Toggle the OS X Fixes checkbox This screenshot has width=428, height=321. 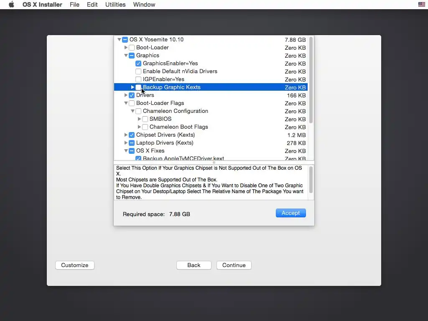132,150
